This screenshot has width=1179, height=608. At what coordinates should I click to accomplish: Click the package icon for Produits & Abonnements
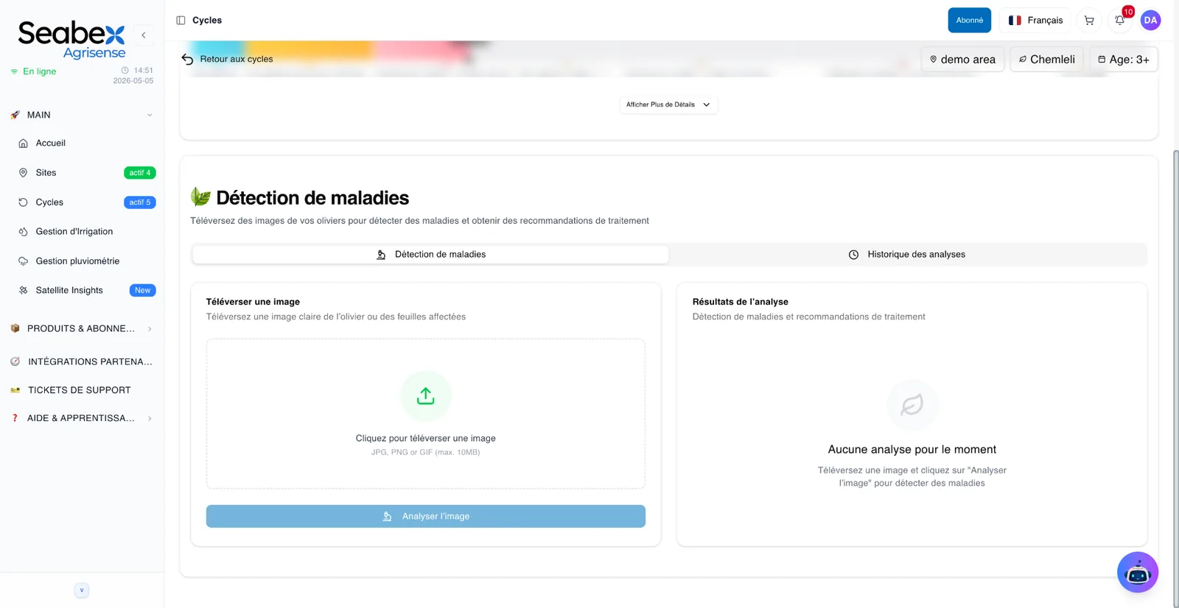pyautogui.click(x=15, y=328)
